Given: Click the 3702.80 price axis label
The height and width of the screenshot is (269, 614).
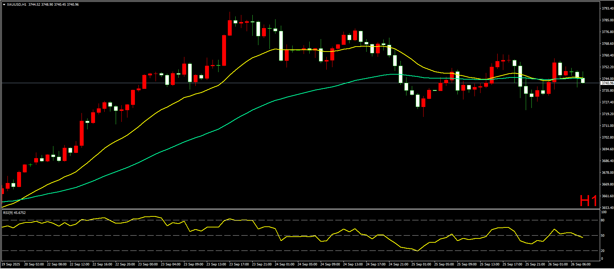Looking at the screenshot, I should 607,138.
